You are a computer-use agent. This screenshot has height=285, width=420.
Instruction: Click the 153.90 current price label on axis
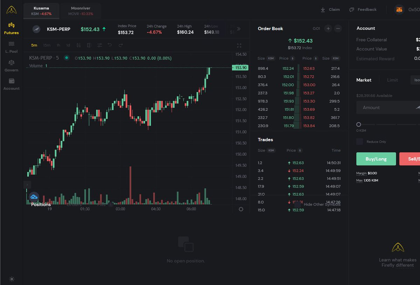coord(240,68)
